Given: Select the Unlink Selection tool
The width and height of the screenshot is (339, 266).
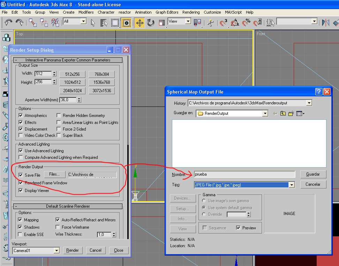Looking at the screenshot, I should (44, 22).
